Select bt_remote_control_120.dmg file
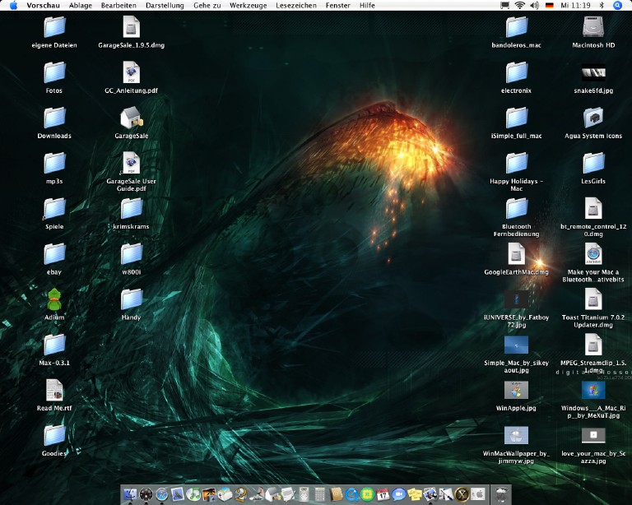The image size is (632, 505). [x=592, y=209]
